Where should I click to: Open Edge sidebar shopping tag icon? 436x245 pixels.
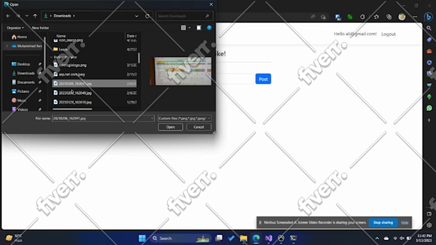pyautogui.click(x=429, y=40)
